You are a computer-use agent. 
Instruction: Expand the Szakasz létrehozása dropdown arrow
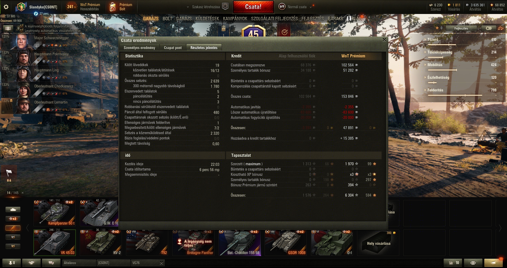(188, 7)
